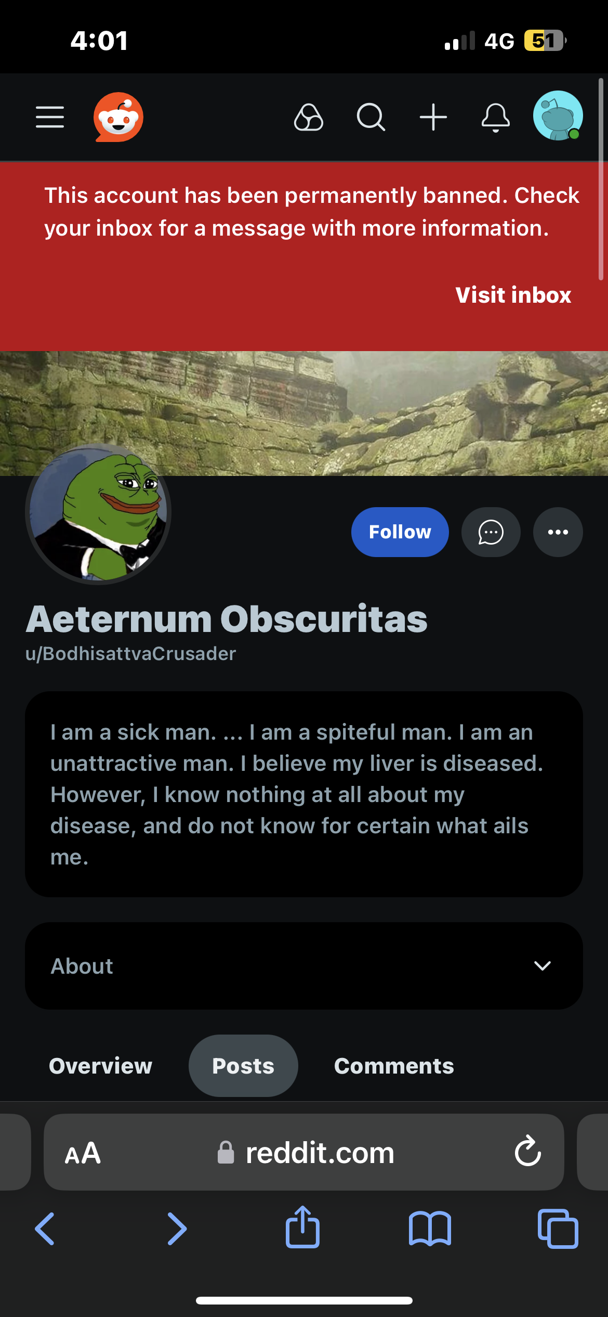This screenshot has width=608, height=1317.
Task: Open Safari share sheet icon
Action: click(x=302, y=1228)
